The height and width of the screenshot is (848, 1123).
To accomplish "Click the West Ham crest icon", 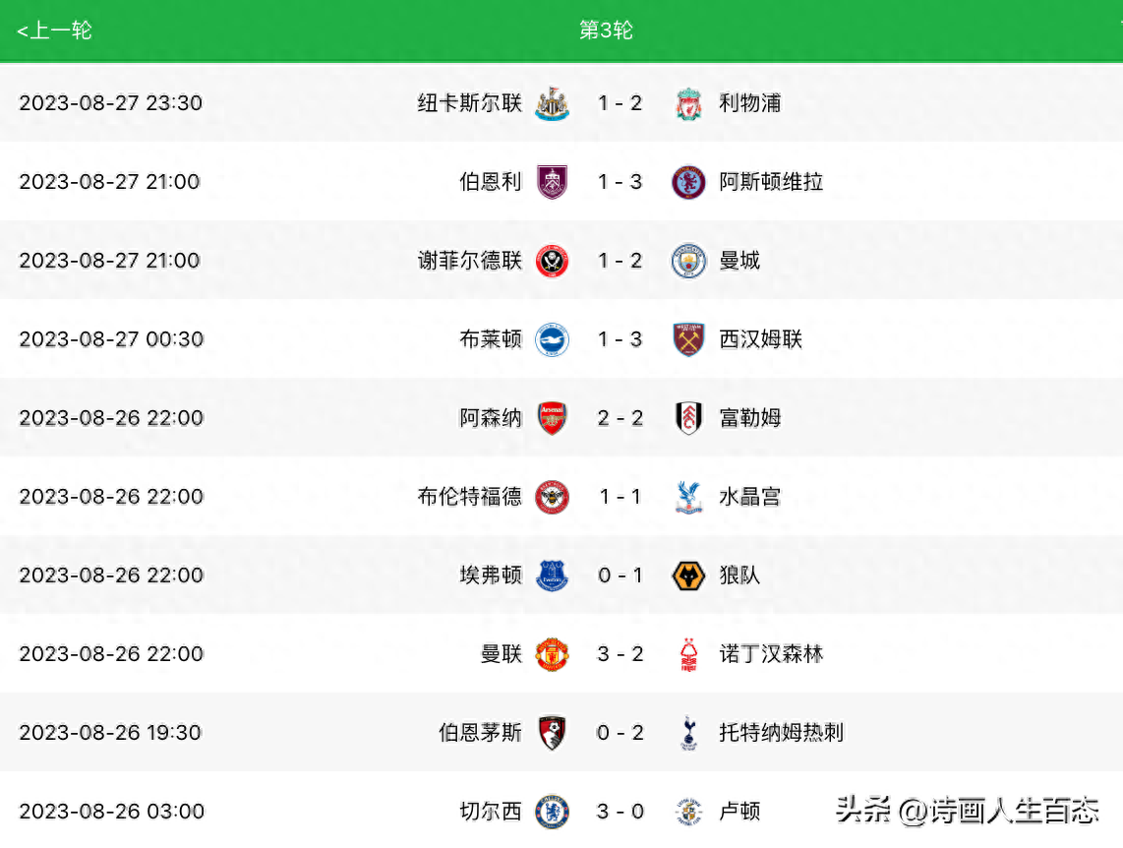I will [x=688, y=339].
